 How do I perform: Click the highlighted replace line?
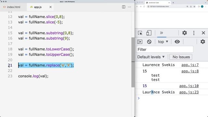[x=46, y=65]
